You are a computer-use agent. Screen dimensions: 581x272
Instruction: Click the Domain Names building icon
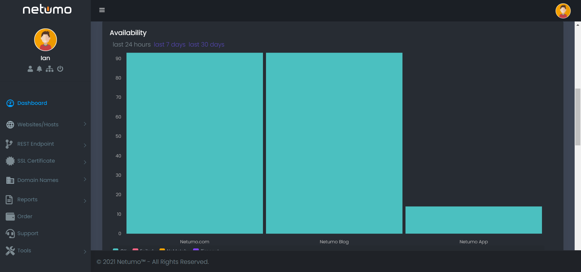pyautogui.click(x=10, y=180)
